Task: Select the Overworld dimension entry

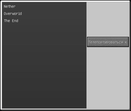Action: click(x=13, y=14)
